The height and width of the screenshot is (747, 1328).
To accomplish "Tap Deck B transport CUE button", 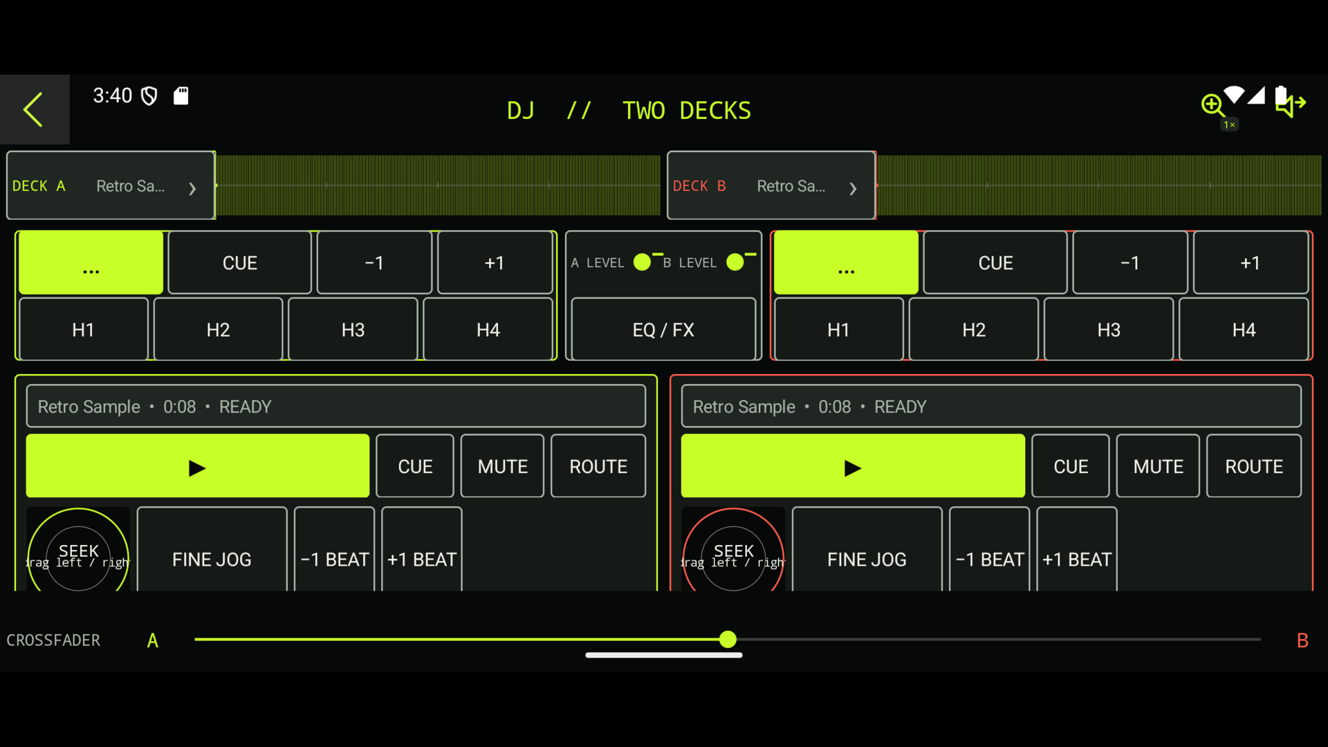I will tap(1071, 466).
